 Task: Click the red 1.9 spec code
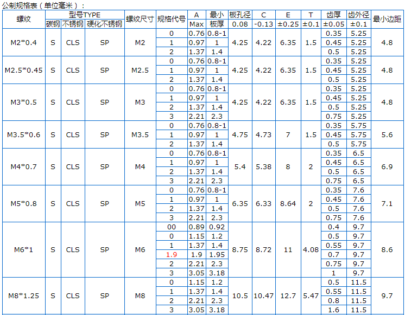point(172,255)
